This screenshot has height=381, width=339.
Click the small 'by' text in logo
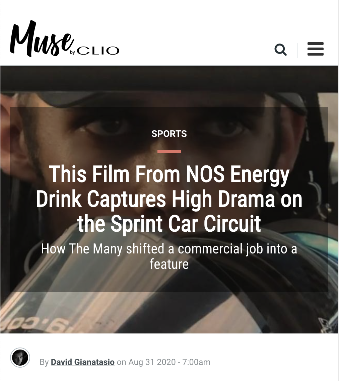[x=72, y=52]
